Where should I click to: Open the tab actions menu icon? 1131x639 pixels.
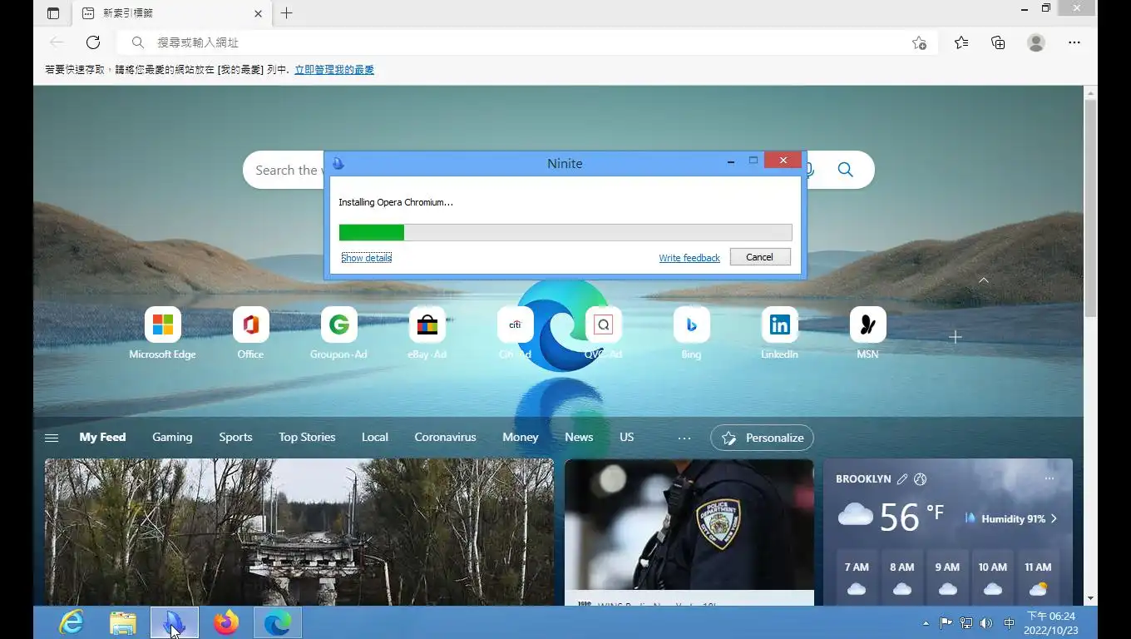click(x=53, y=13)
